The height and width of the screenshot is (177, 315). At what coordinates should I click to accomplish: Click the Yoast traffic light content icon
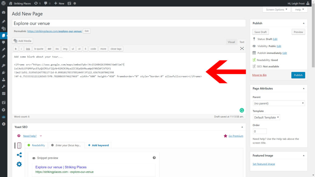point(19,145)
